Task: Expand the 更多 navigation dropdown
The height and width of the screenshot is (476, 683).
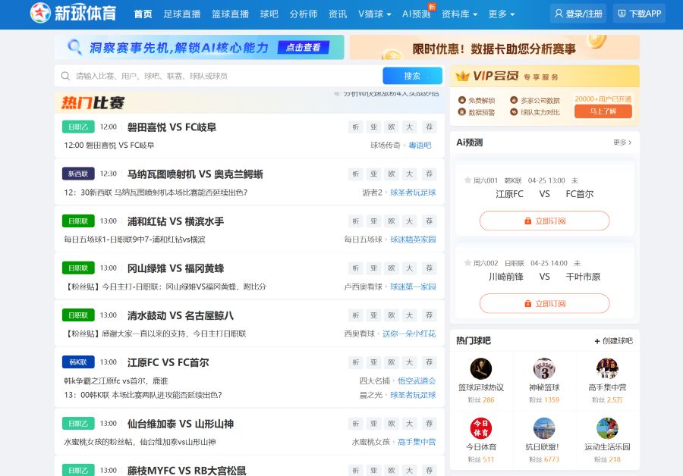Action: (x=501, y=14)
